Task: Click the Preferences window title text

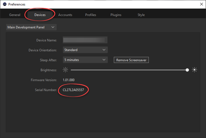Action: (17, 4)
